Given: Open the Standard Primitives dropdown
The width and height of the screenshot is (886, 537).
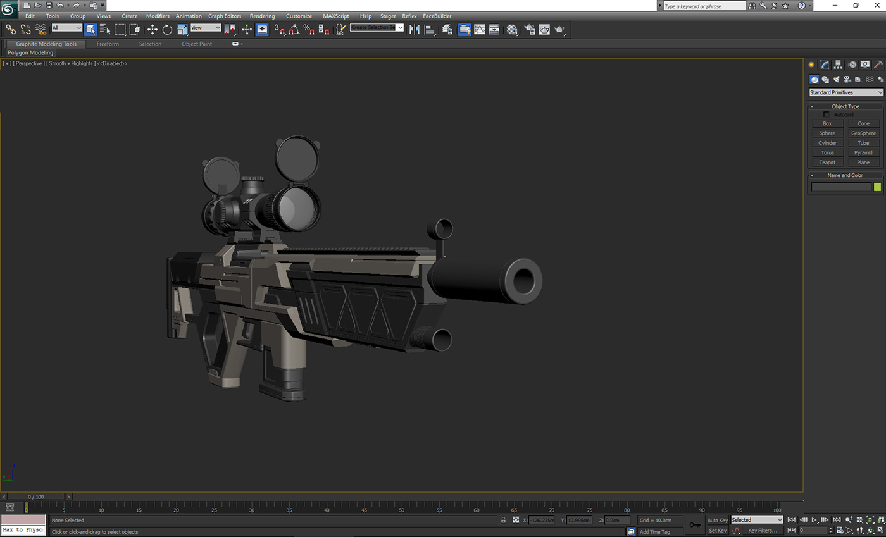Looking at the screenshot, I should (845, 92).
